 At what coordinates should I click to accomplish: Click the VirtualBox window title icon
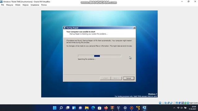pyautogui.click(x=1, y=2)
